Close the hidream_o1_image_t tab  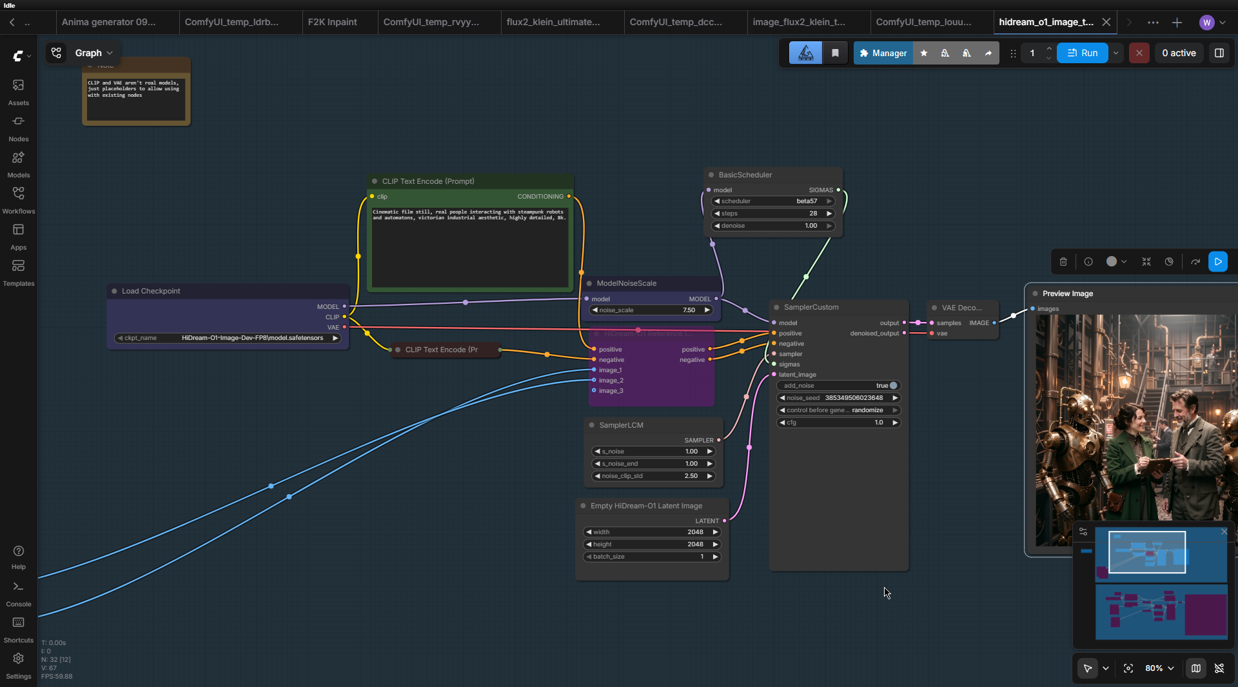(x=1106, y=22)
